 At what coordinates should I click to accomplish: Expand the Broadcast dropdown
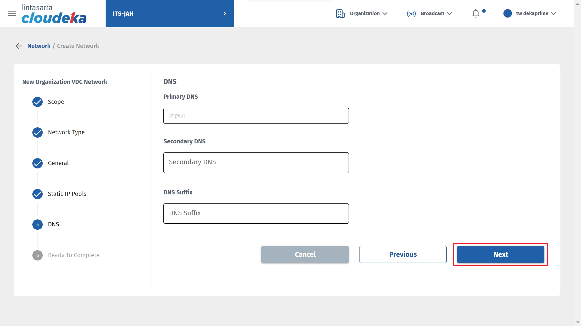[436, 14]
